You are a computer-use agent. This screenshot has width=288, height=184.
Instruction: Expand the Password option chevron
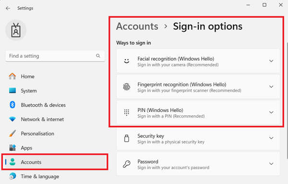click(271, 164)
